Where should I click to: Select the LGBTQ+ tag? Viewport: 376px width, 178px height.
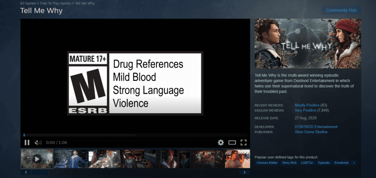pos(307,163)
